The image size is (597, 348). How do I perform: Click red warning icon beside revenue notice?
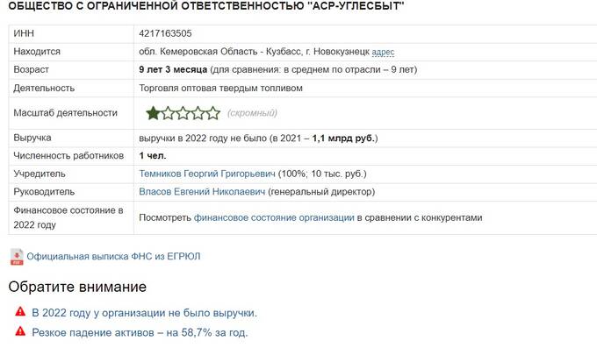click(20, 312)
